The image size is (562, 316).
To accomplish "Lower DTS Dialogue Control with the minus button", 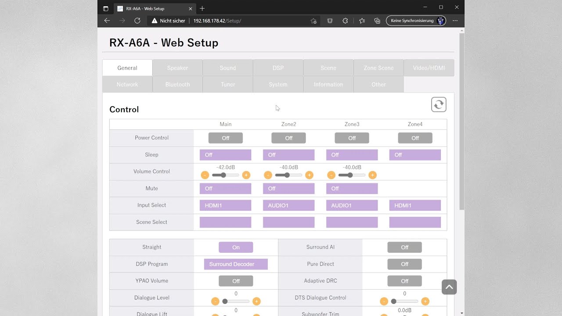I will tap(384, 301).
